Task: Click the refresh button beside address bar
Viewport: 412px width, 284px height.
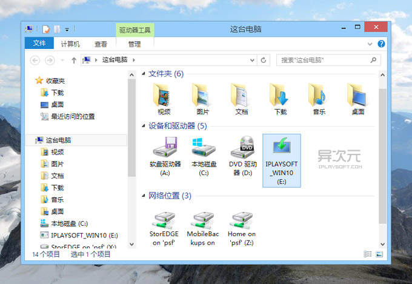Action: (x=263, y=60)
